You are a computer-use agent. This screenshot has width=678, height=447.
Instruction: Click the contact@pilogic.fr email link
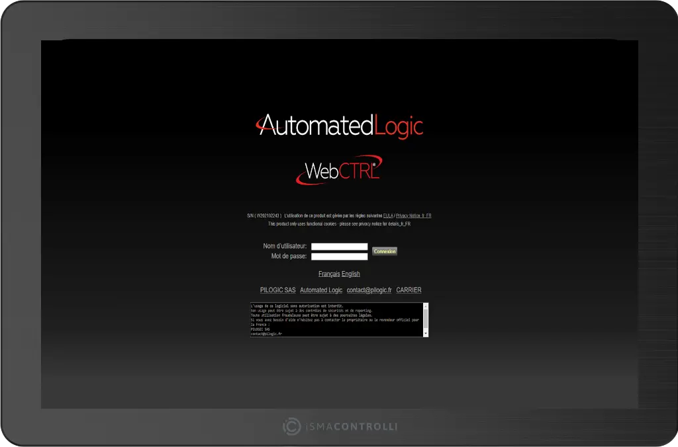pos(370,290)
